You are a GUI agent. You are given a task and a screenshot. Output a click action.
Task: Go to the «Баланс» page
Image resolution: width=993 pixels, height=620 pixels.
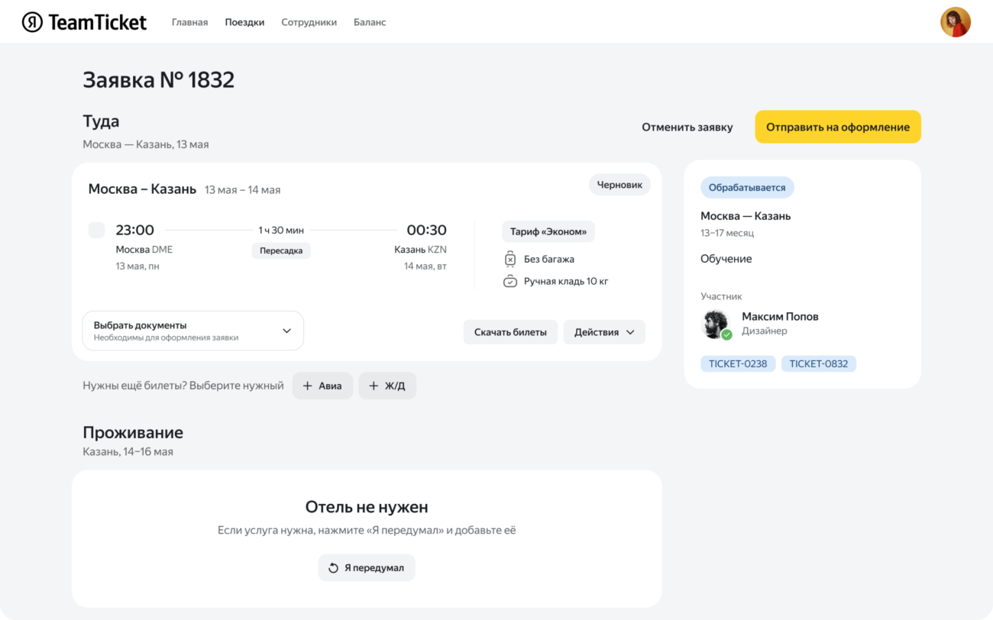[370, 22]
